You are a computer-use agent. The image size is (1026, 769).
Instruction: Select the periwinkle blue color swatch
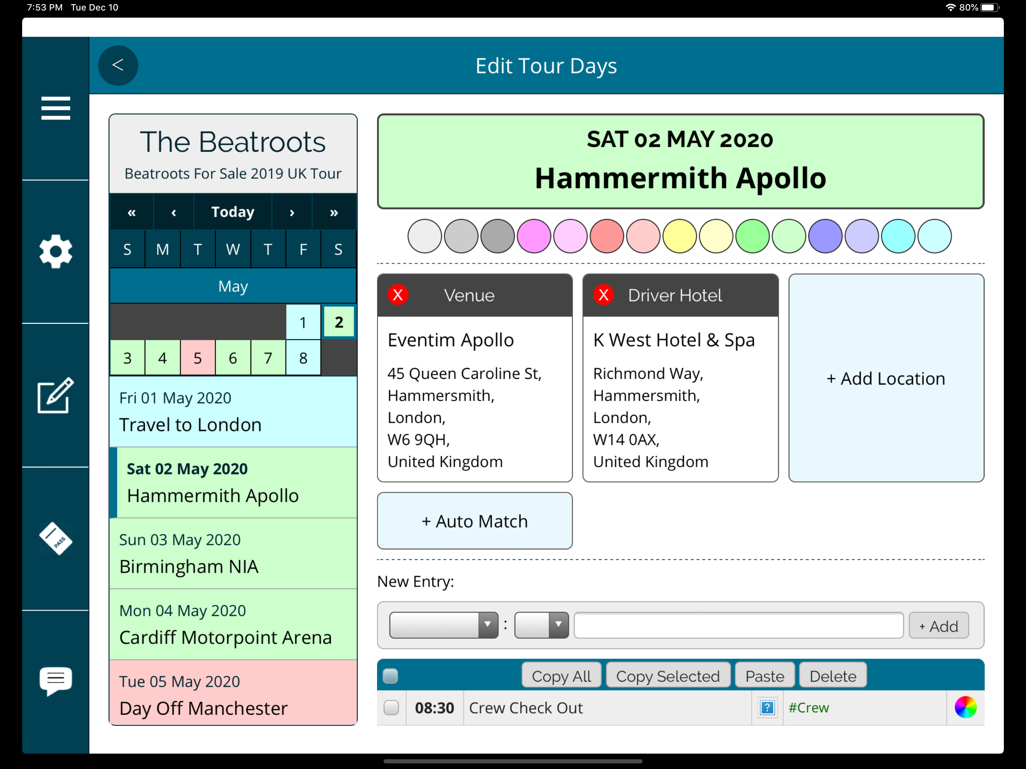pyautogui.click(x=825, y=237)
